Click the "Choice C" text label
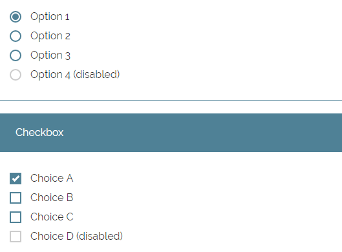 52,217
